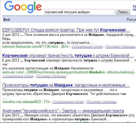136x123 pixels.
Task: Open Корчинский опроверг причастность титушек result
Action: coord(68,56)
